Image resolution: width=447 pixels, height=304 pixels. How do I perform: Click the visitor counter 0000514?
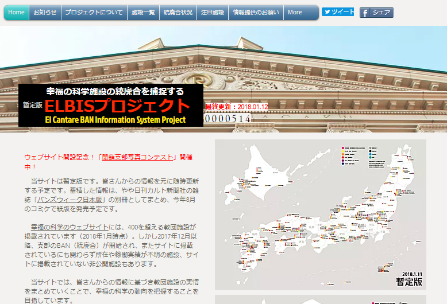click(228, 118)
